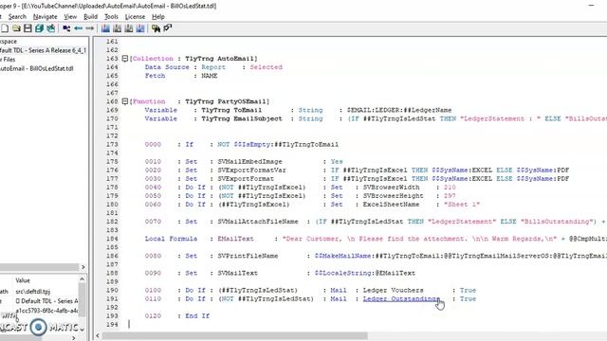Click the properties panel scroll up arrow

point(83,279)
